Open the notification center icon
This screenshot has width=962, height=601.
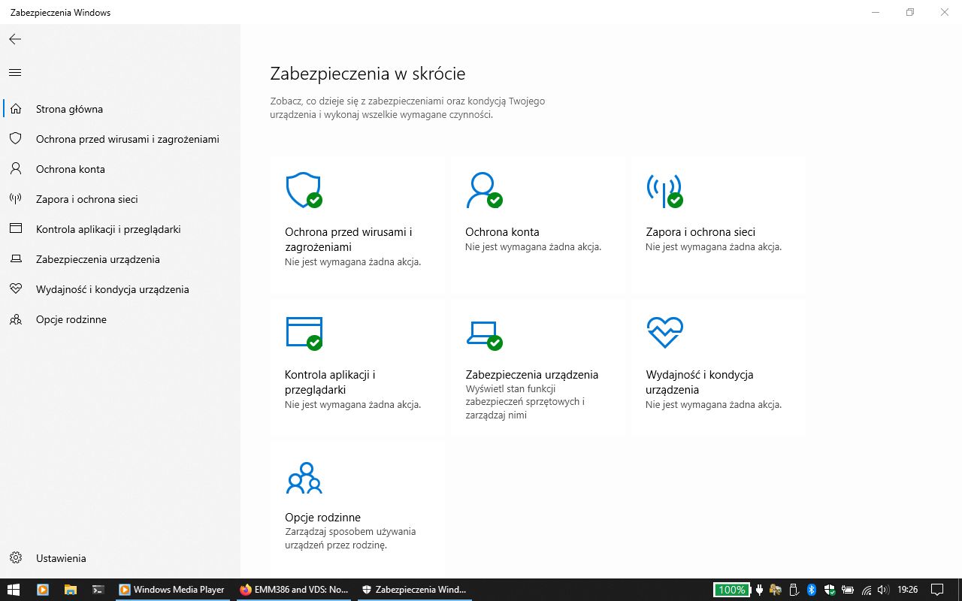[937, 590]
